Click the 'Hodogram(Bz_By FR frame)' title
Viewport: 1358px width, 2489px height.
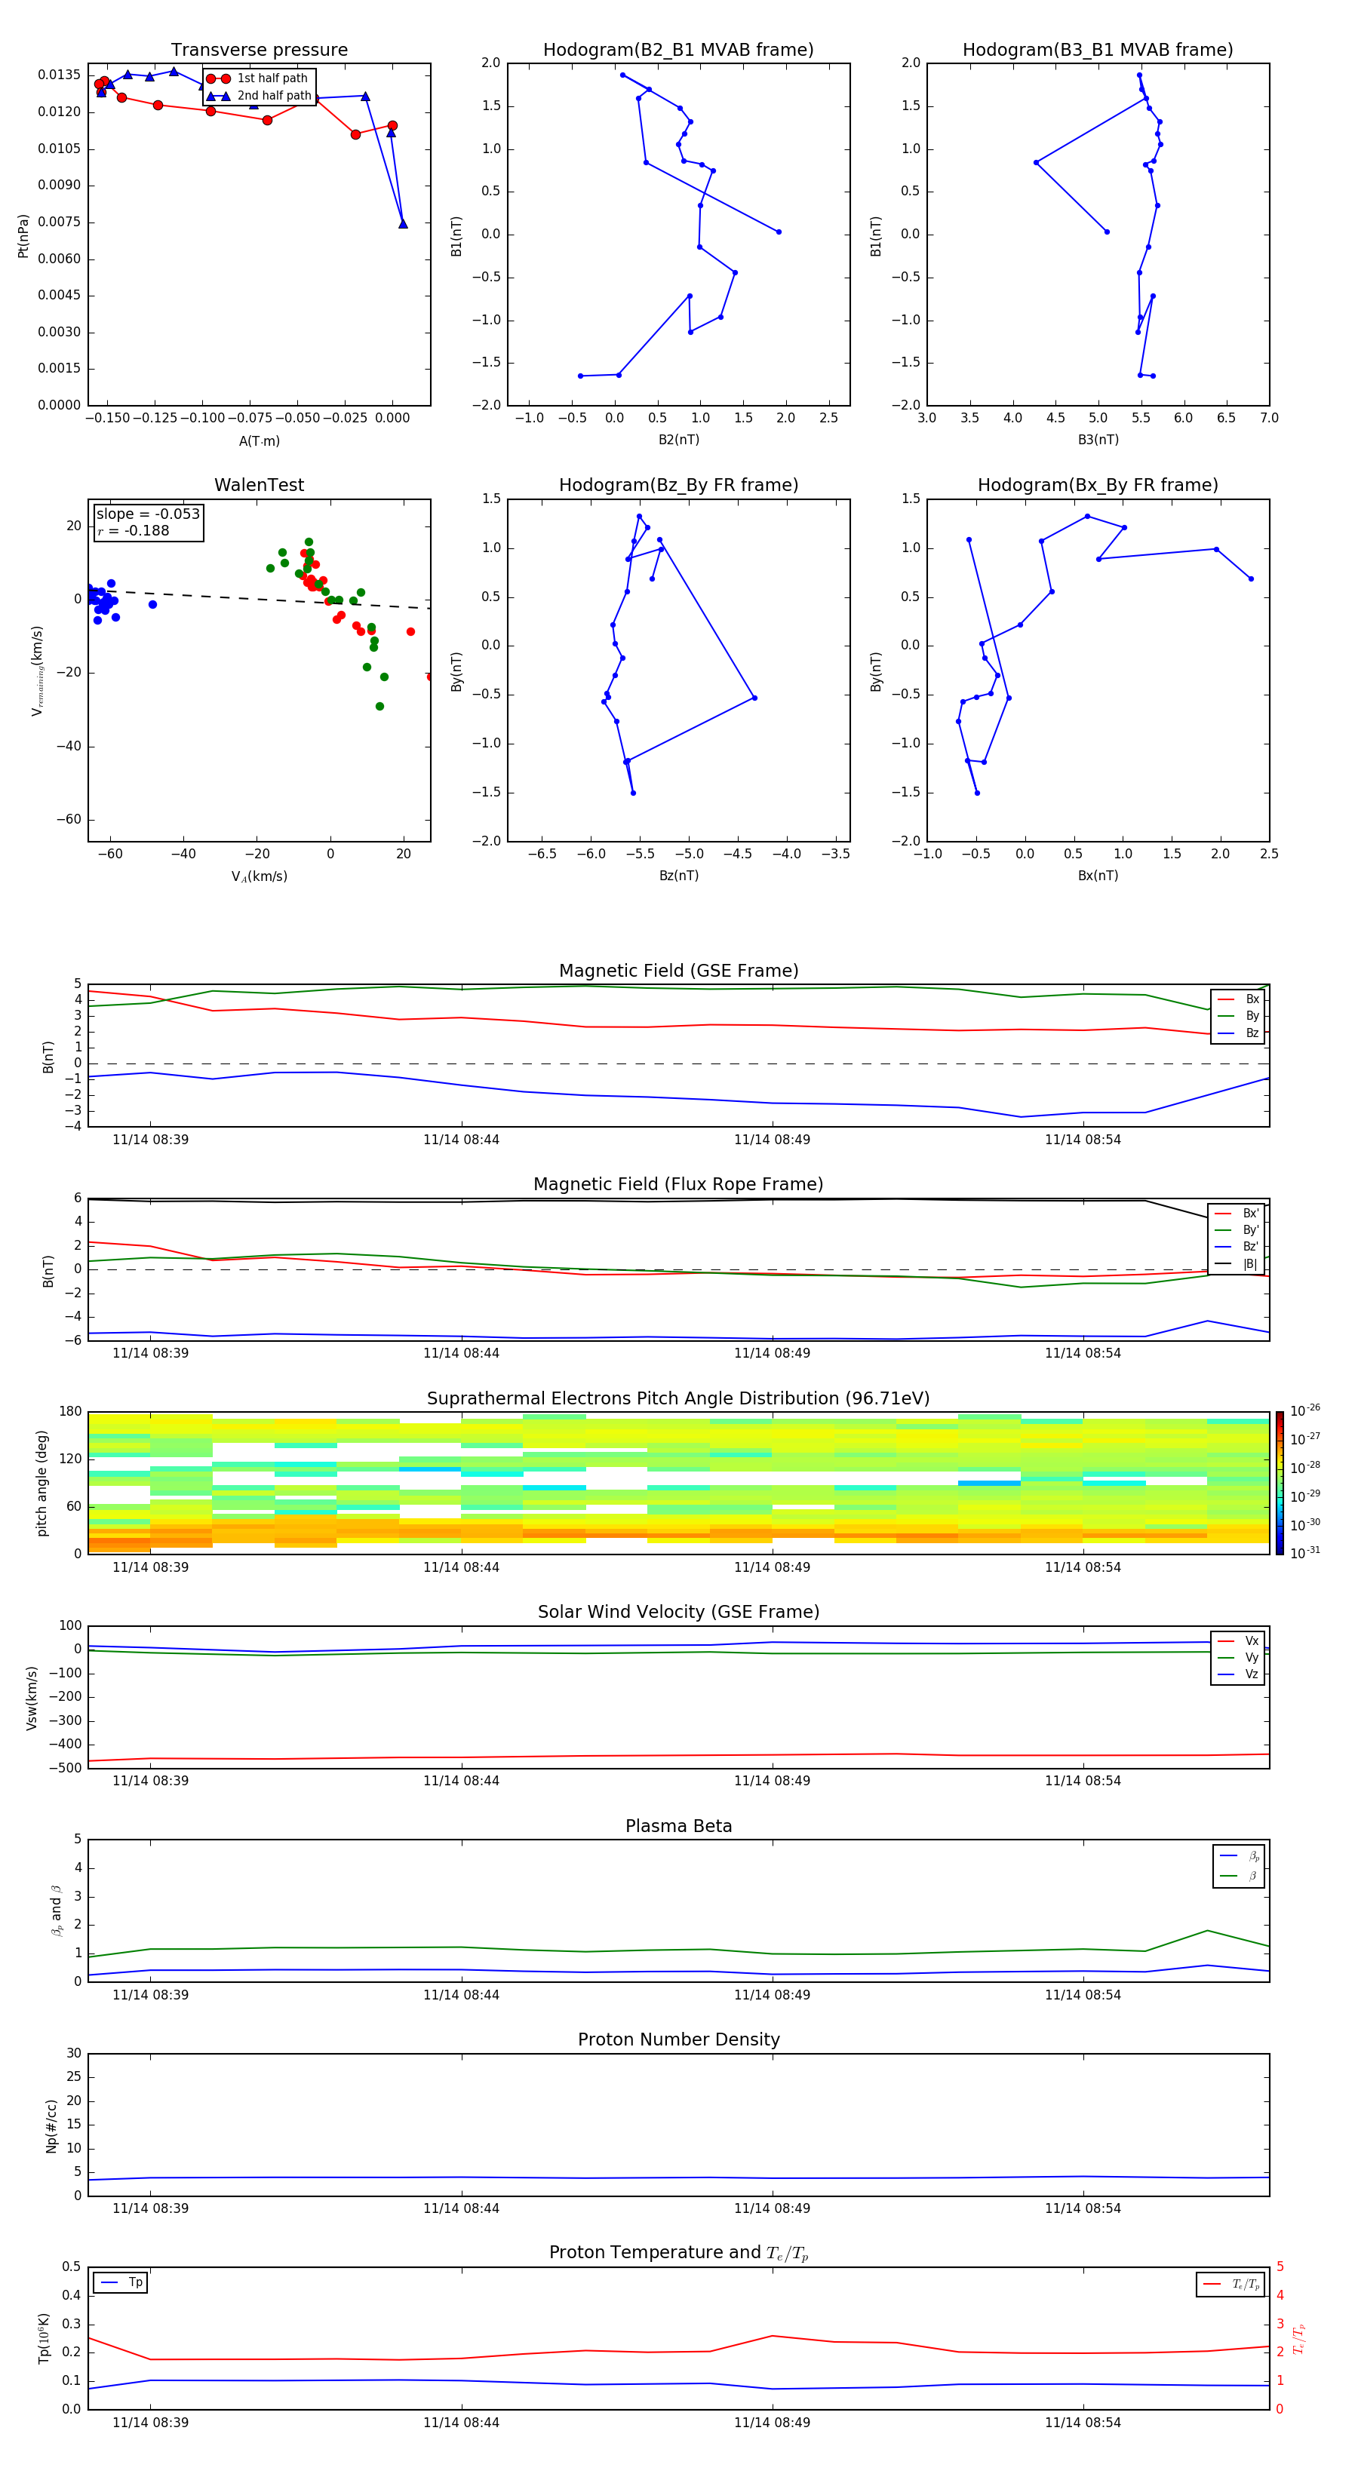pyautogui.click(x=678, y=485)
